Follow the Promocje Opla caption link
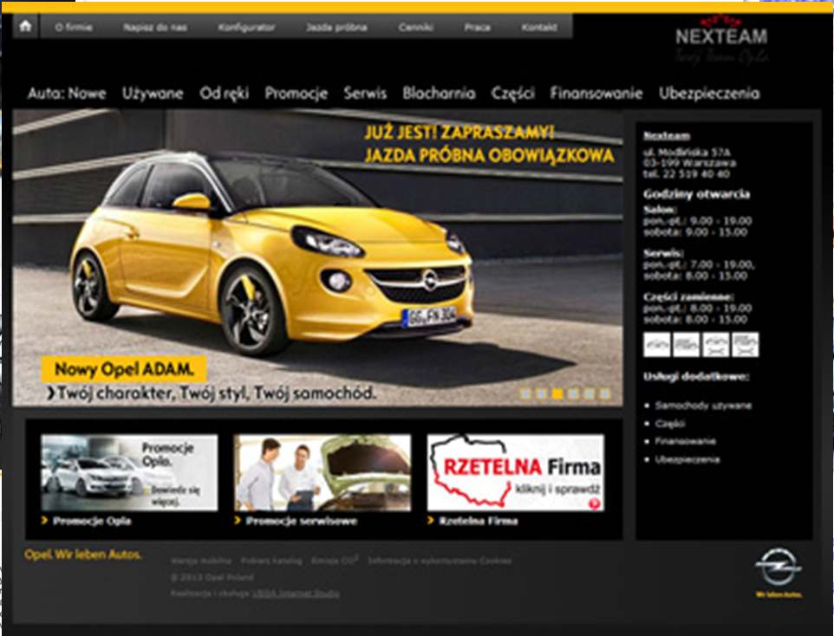The height and width of the screenshot is (636, 834). [92, 521]
